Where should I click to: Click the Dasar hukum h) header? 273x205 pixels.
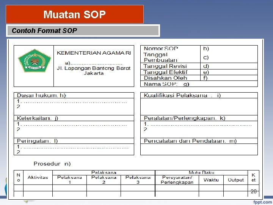pyautogui.click(x=74, y=95)
